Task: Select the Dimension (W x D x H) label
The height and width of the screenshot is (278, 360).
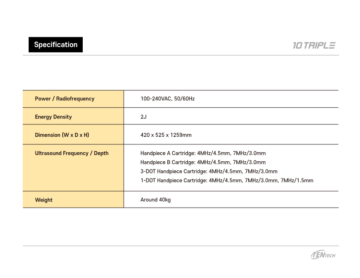Action: pos(62,135)
